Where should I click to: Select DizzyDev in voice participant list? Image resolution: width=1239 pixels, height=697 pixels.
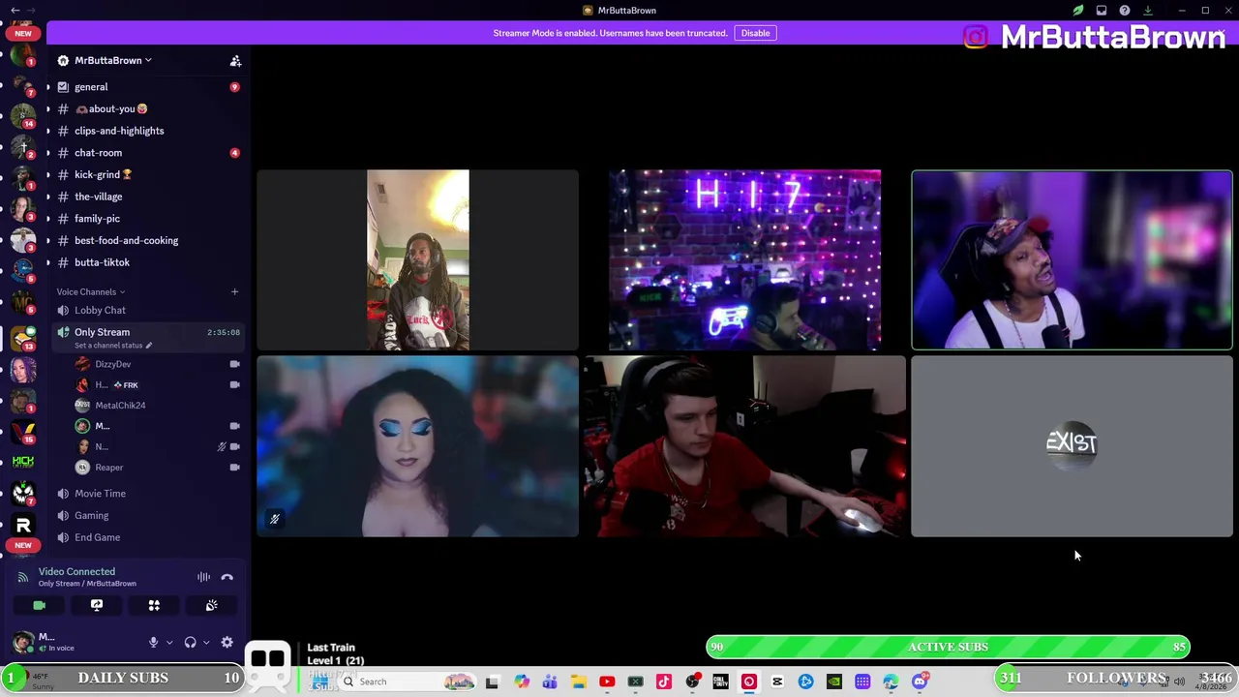click(158, 364)
